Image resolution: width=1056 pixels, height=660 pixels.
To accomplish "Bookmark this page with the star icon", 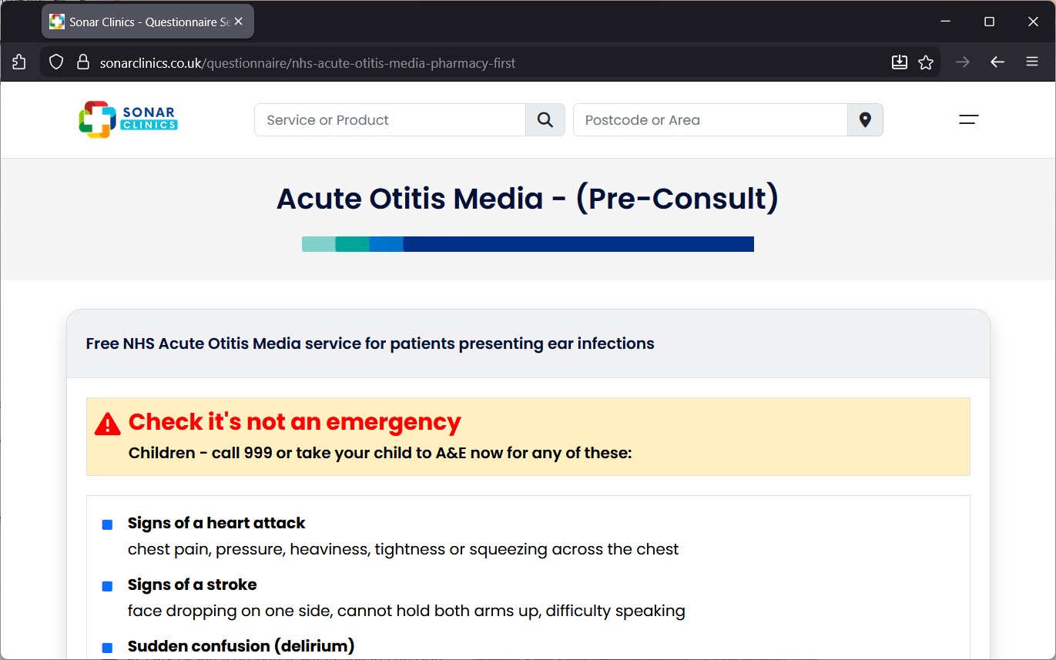I will point(926,62).
